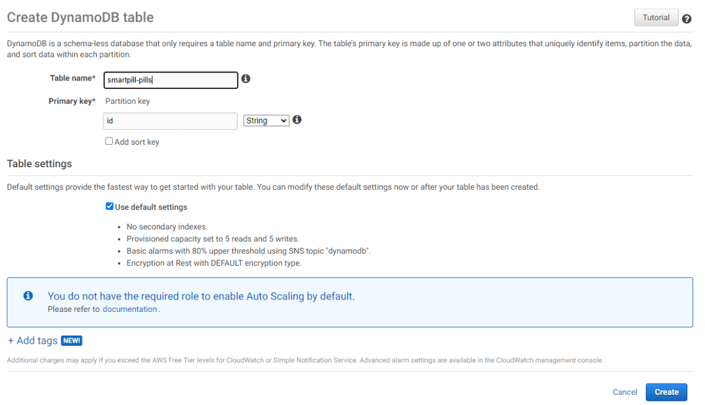
Task: Enable the Add sort key checkbox
Action: pyautogui.click(x=109, y=141)
